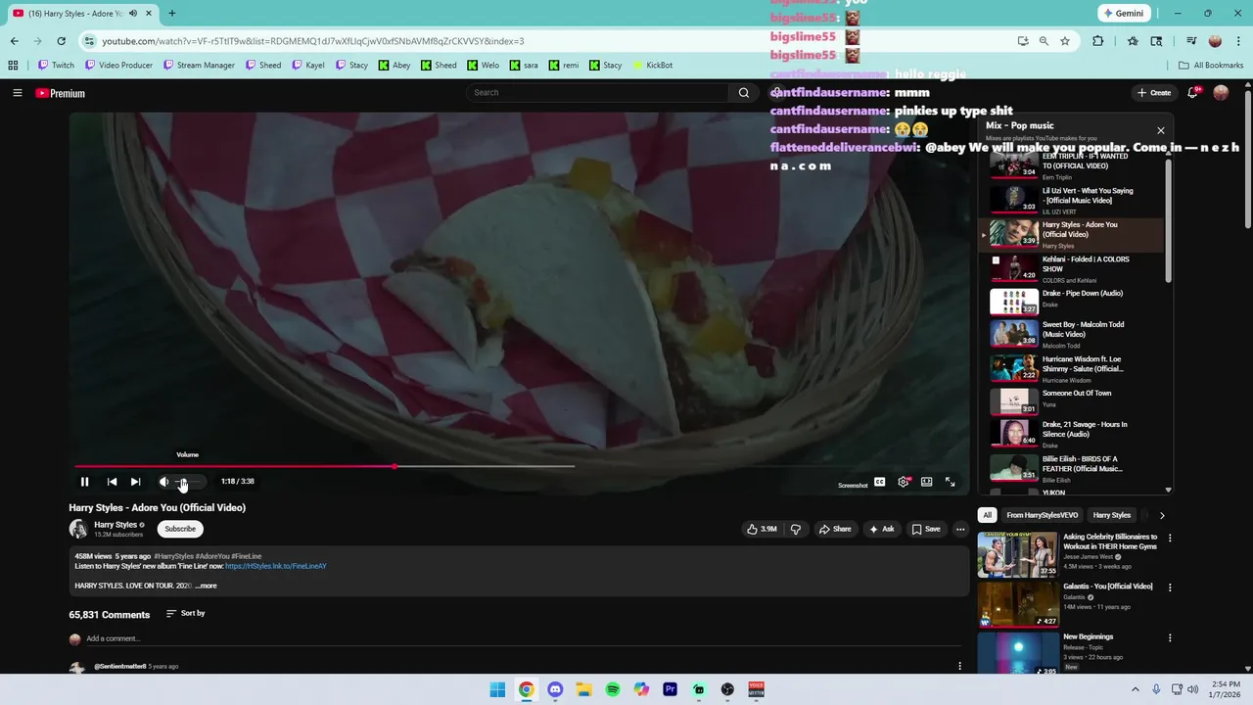Take a player Screenshot
This screenshot has width=1253, height=705.
(853, 485)
